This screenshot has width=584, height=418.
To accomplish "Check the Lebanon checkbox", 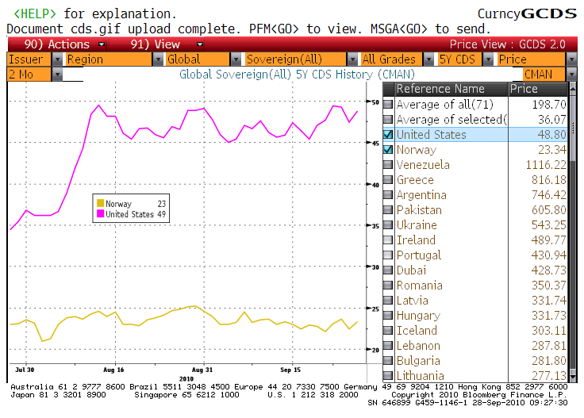I will (388, 345).
